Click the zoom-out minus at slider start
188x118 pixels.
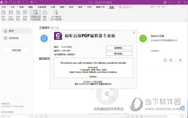[145, 116]
